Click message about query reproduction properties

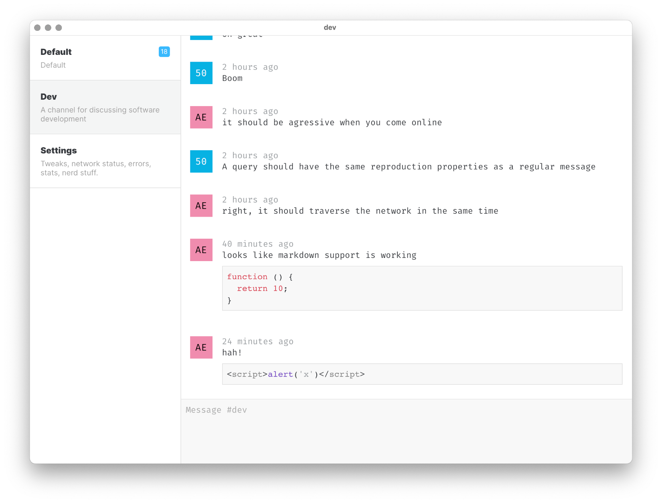click(x=409, y=167)
